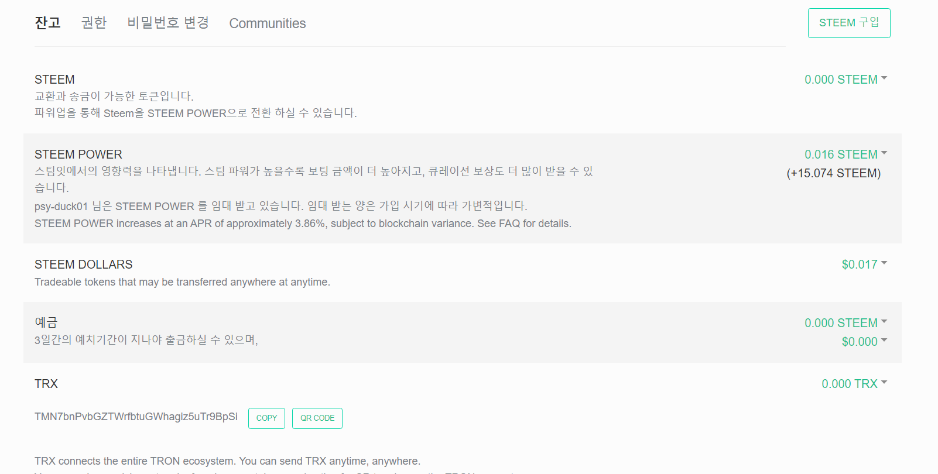Select the TRX address TMN7bnPvbGZTWrfbtuGWhagiz5uTr9BpSi text
Screen dimensions: 938x474
pyautogui.click(x=136, y=417)
